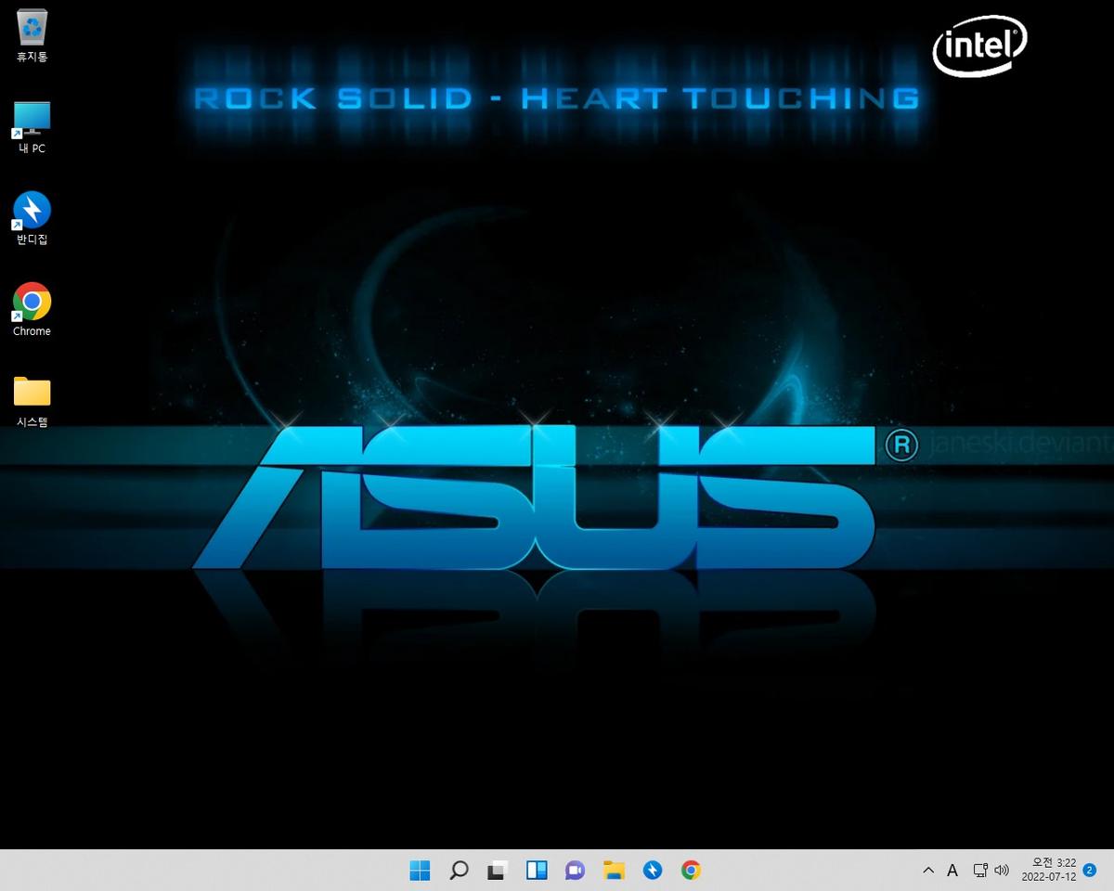Toggle Korean/English input with the A indicator
The width and height of the screenshot is (1114, 891).
pos(952,871)
